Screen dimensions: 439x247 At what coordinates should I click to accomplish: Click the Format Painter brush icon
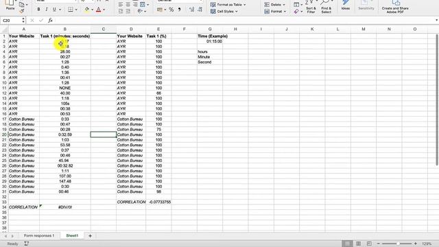coord(22,11)
